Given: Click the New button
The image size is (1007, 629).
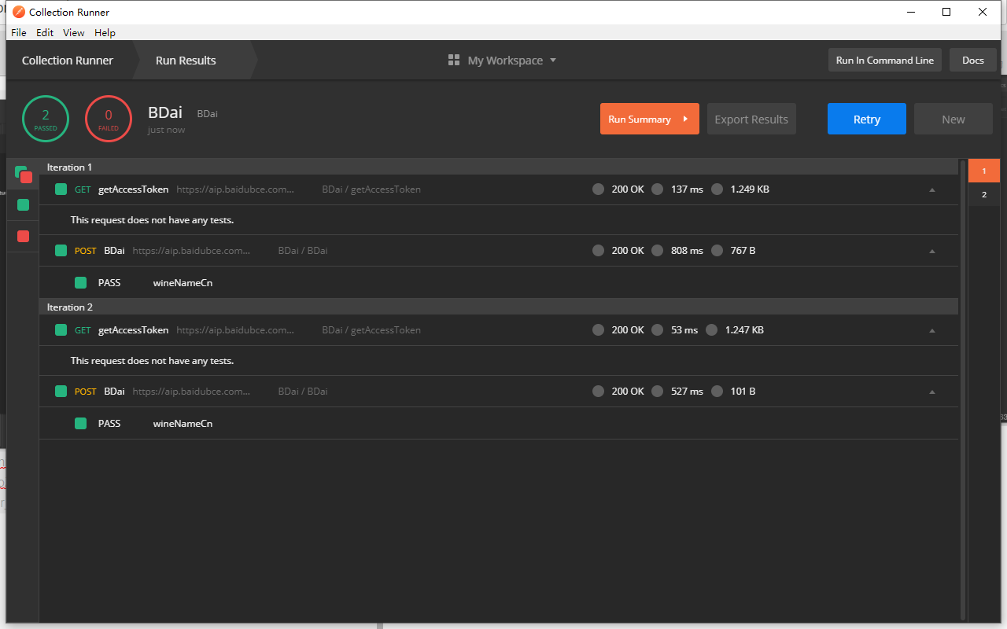Looking at the screenshot, I should tap(954, 119).
